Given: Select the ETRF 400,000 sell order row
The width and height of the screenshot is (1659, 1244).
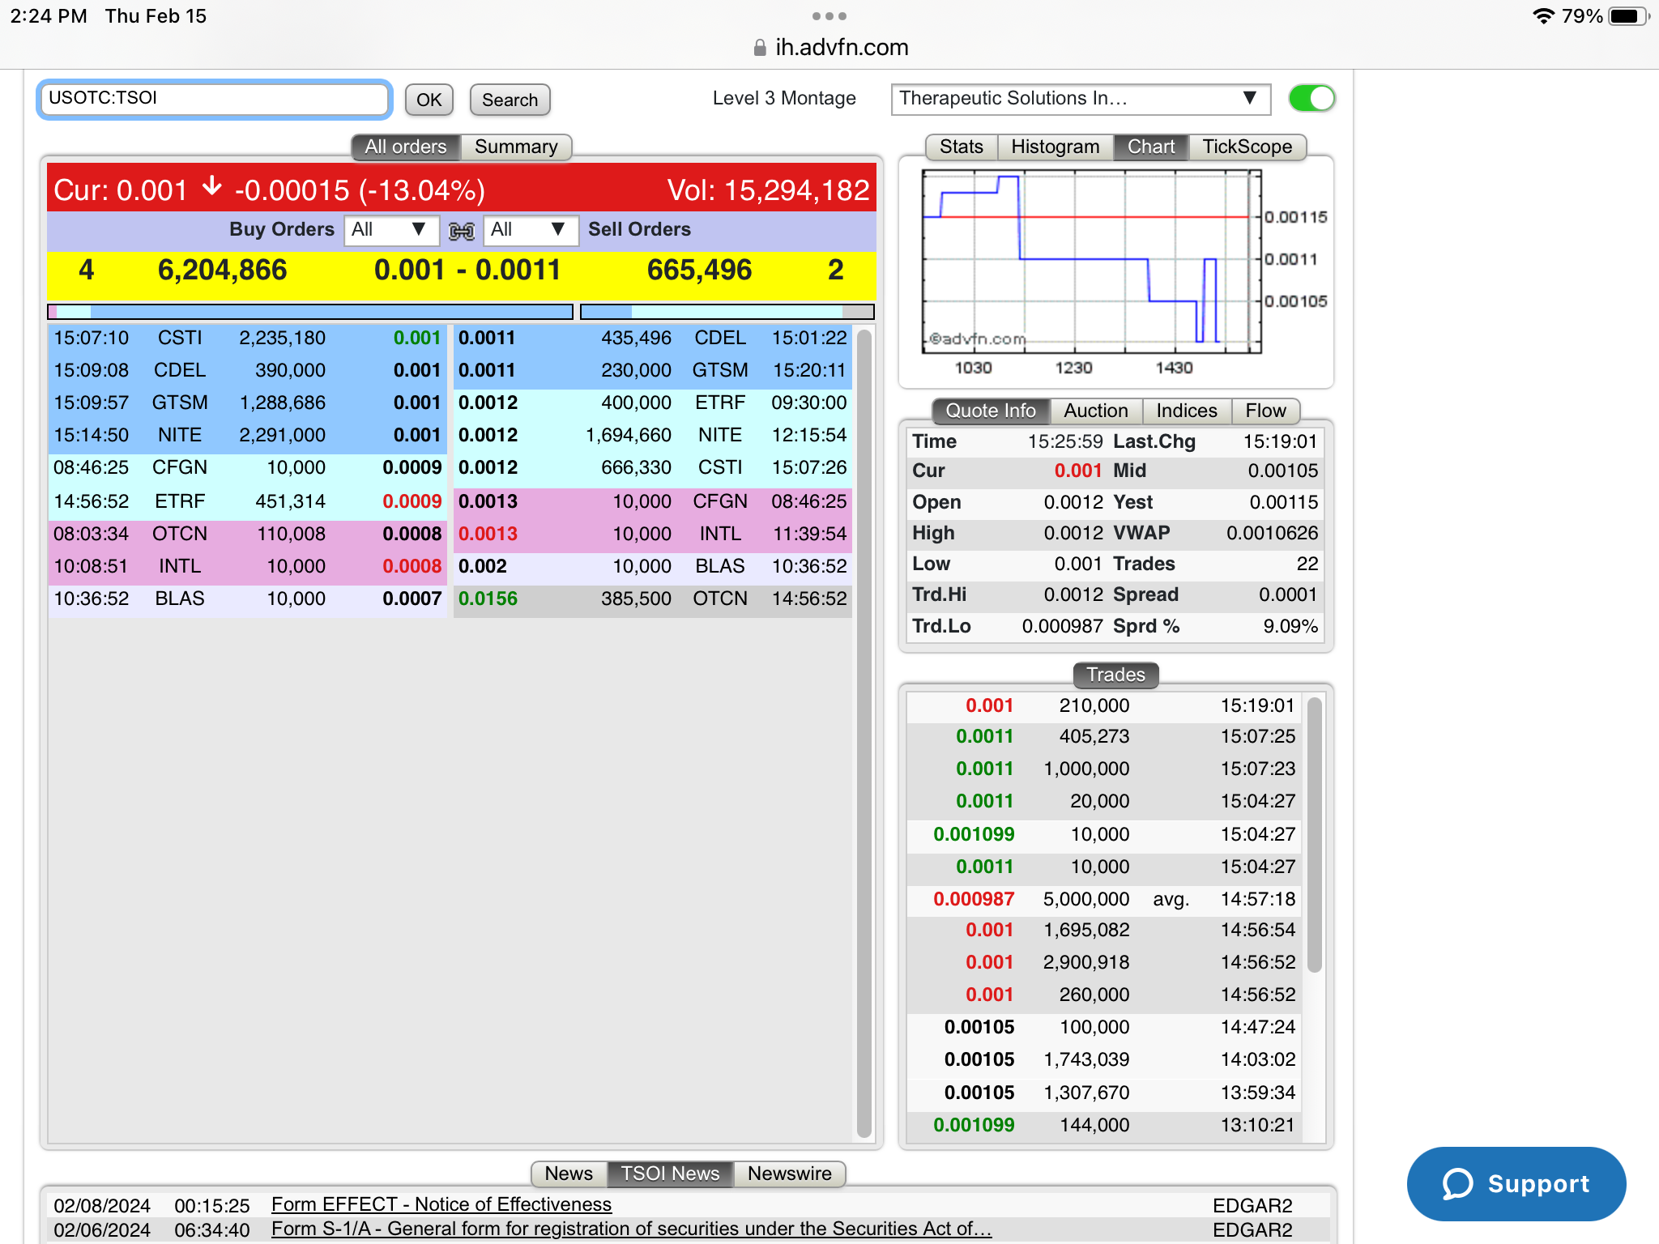Looking at the screenshot, I should pyautogui.click(x=652, y=403).
